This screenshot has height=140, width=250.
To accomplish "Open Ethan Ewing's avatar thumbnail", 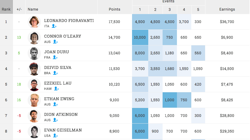I will tap(34, 100).
